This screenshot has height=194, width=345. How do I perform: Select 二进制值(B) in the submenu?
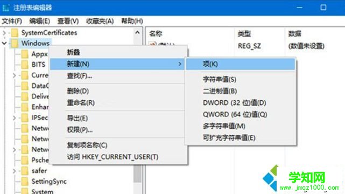[241, 91]
